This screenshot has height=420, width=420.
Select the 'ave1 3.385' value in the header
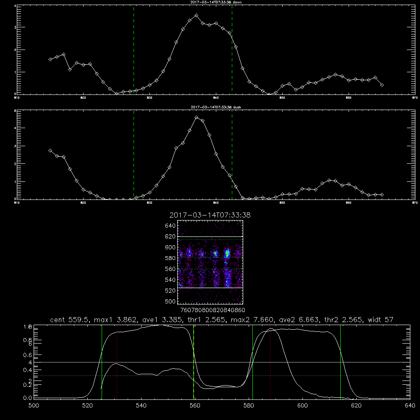(x=162, y=320)
